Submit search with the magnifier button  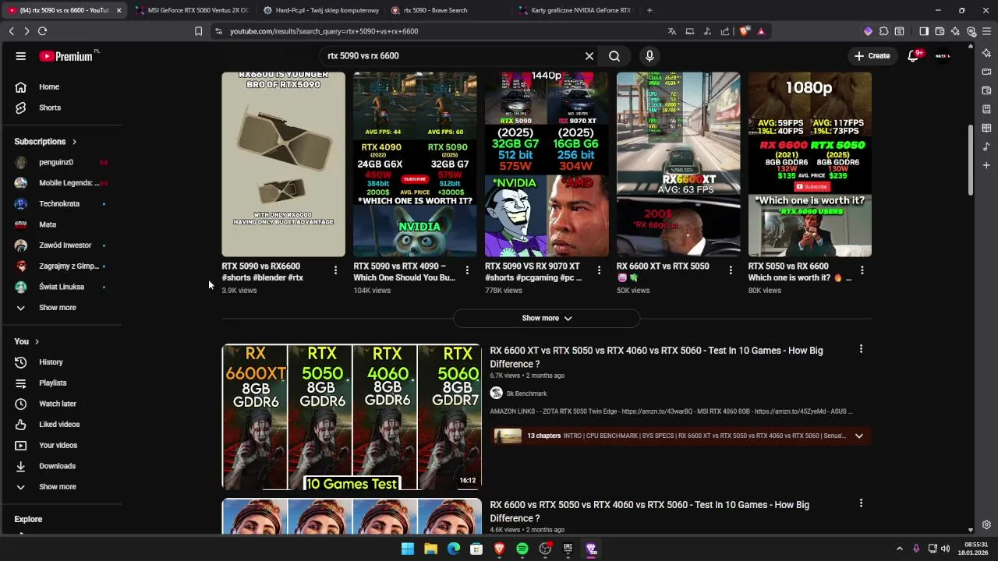tap(614, 56)
